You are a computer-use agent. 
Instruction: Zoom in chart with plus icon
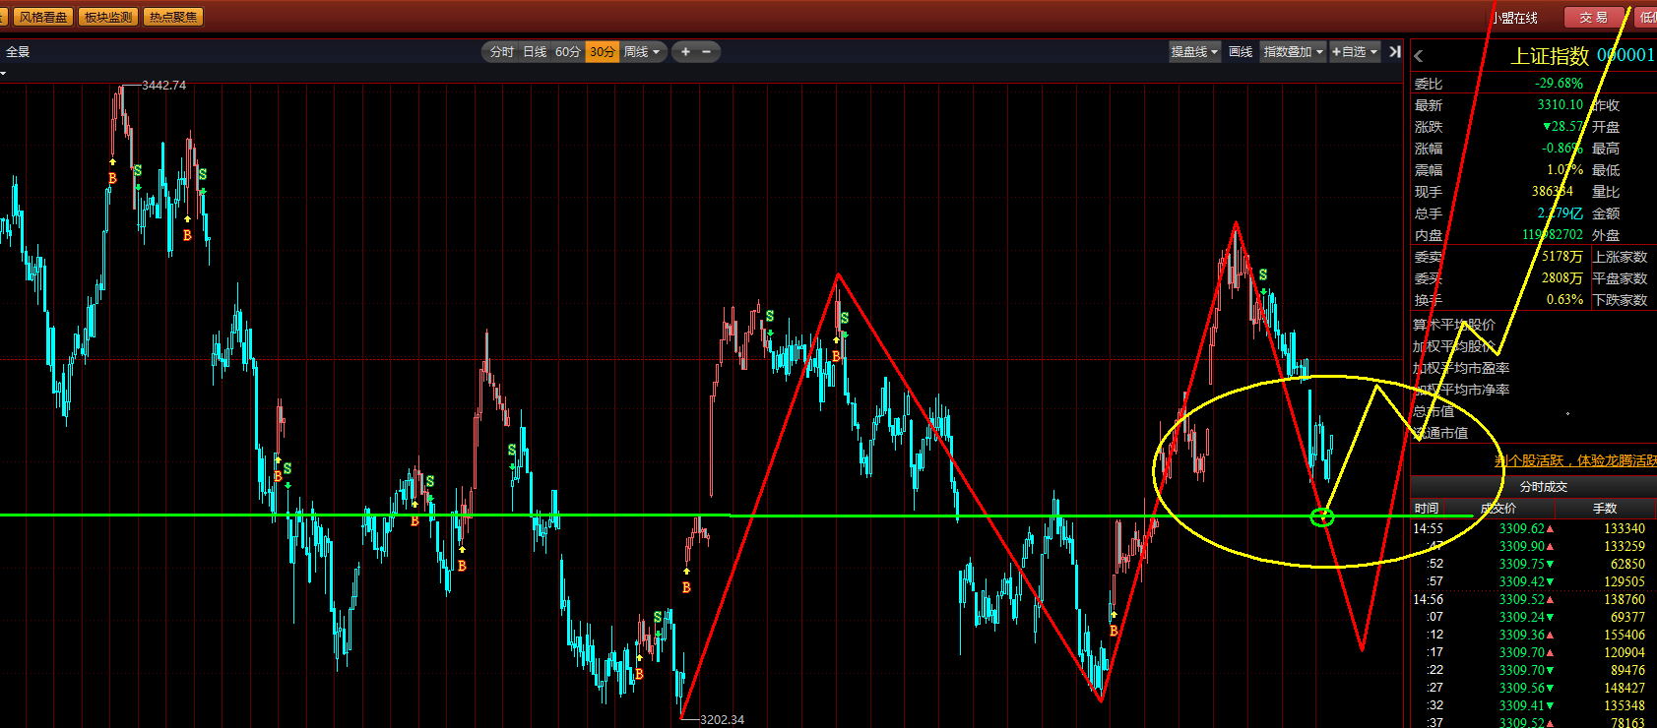tap(685, 52)
